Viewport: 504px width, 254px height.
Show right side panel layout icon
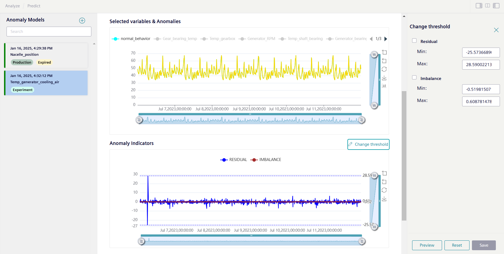(479, 6)
